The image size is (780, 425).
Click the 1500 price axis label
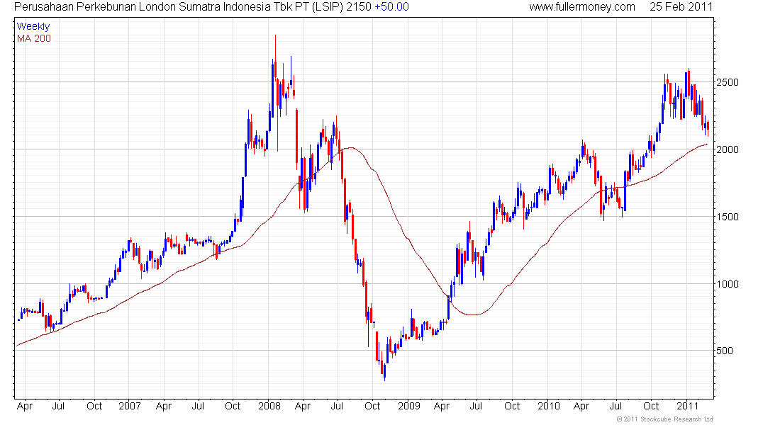(x=728, y=217)
